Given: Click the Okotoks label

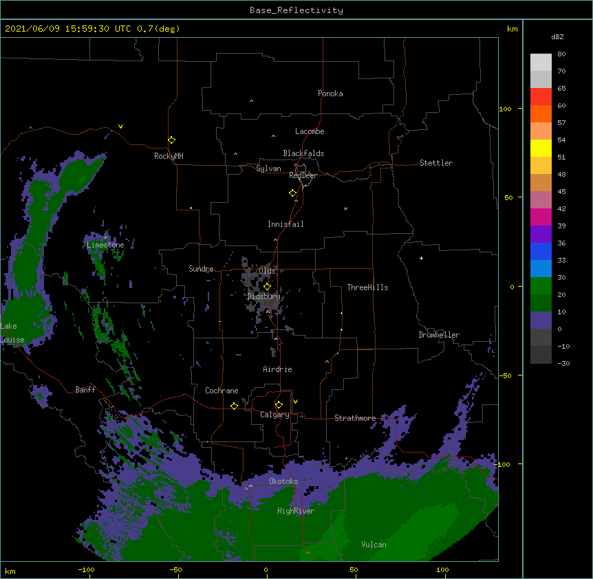Looking at the screenshot, I should [x=283, y=481].
